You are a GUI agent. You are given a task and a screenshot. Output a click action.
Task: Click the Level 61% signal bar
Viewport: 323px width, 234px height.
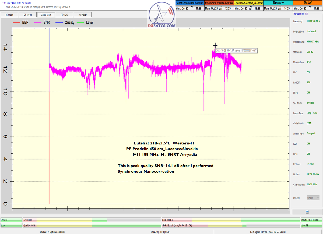(x=92, y=220)
